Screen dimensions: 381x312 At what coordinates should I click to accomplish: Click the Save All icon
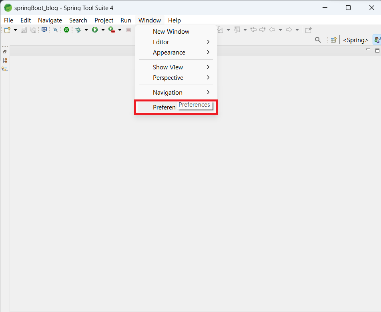[33, 30]
